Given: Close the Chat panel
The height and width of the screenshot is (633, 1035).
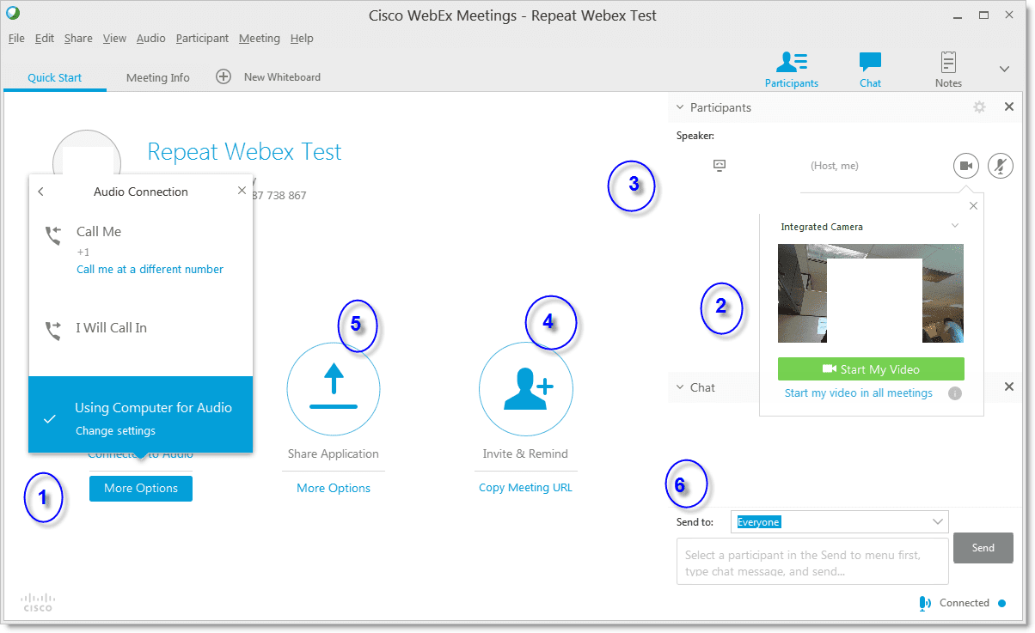Looking at the screenshot, I should click(x=1009, y=386).
